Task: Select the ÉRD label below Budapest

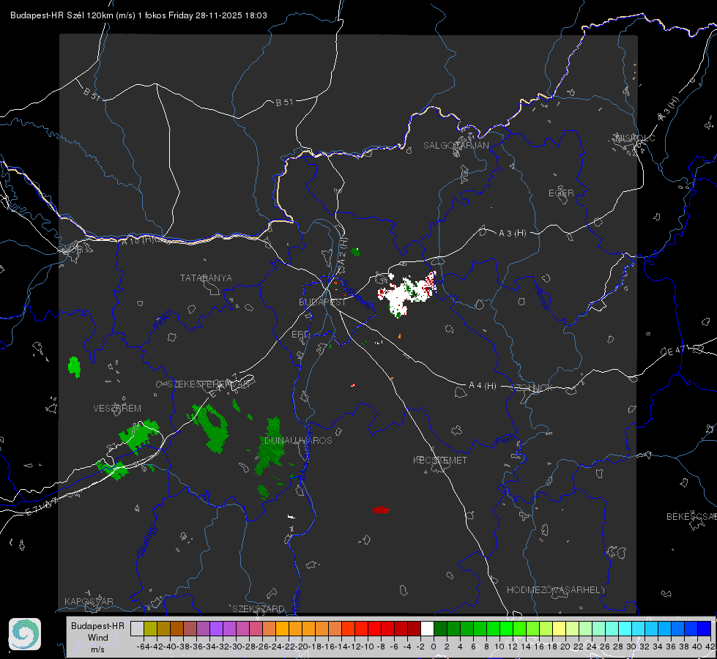Action: pos(300,335)
